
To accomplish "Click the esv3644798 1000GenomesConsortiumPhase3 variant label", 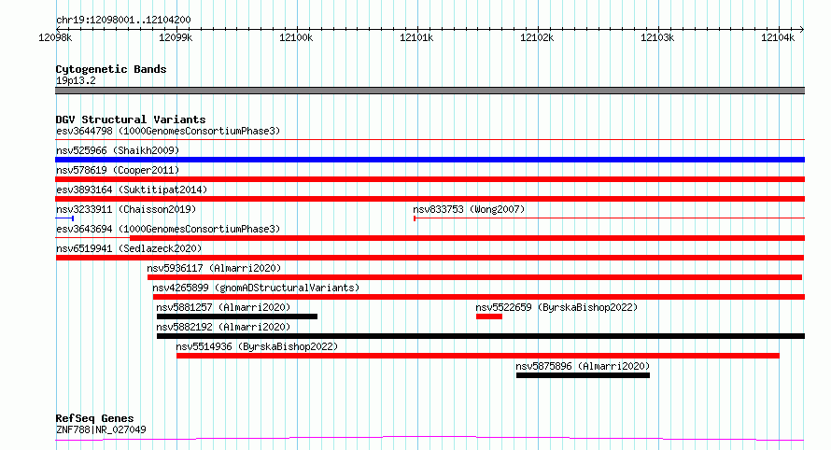I will pyautogui.click(x=168, y=131).
